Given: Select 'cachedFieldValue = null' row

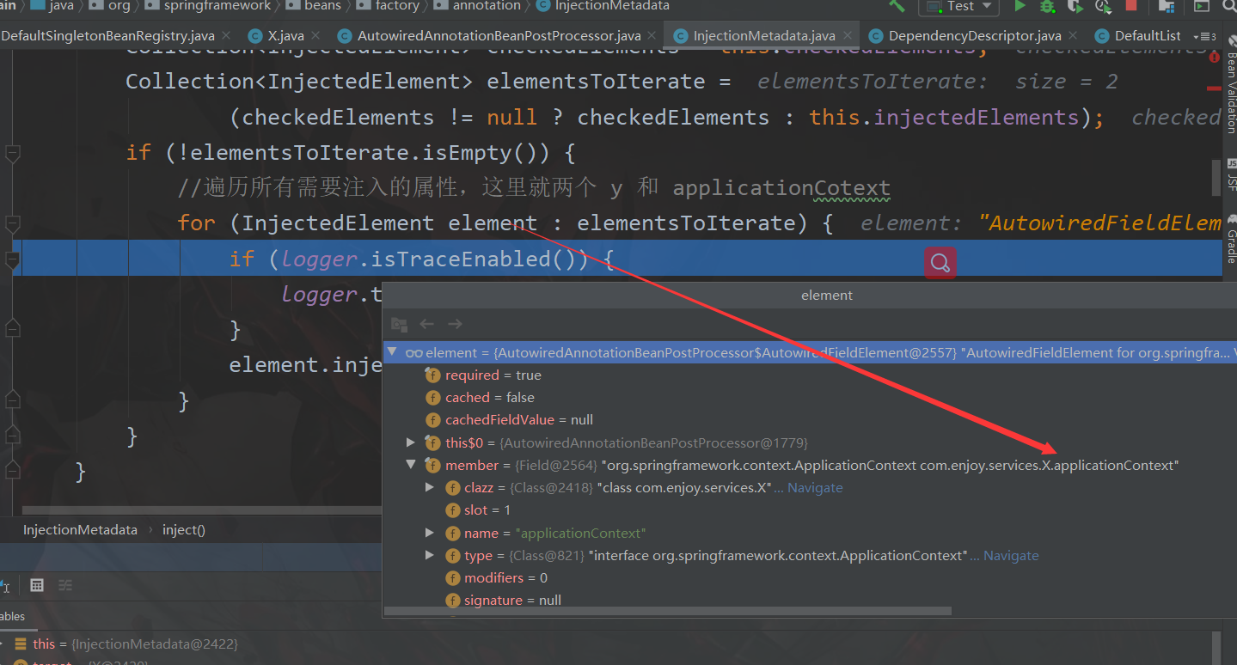Looking at the screenshot, I should pyautogui.click(x=810, y=420).
